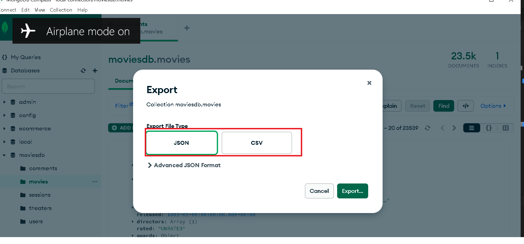Open the users collection

pos(36,221)
